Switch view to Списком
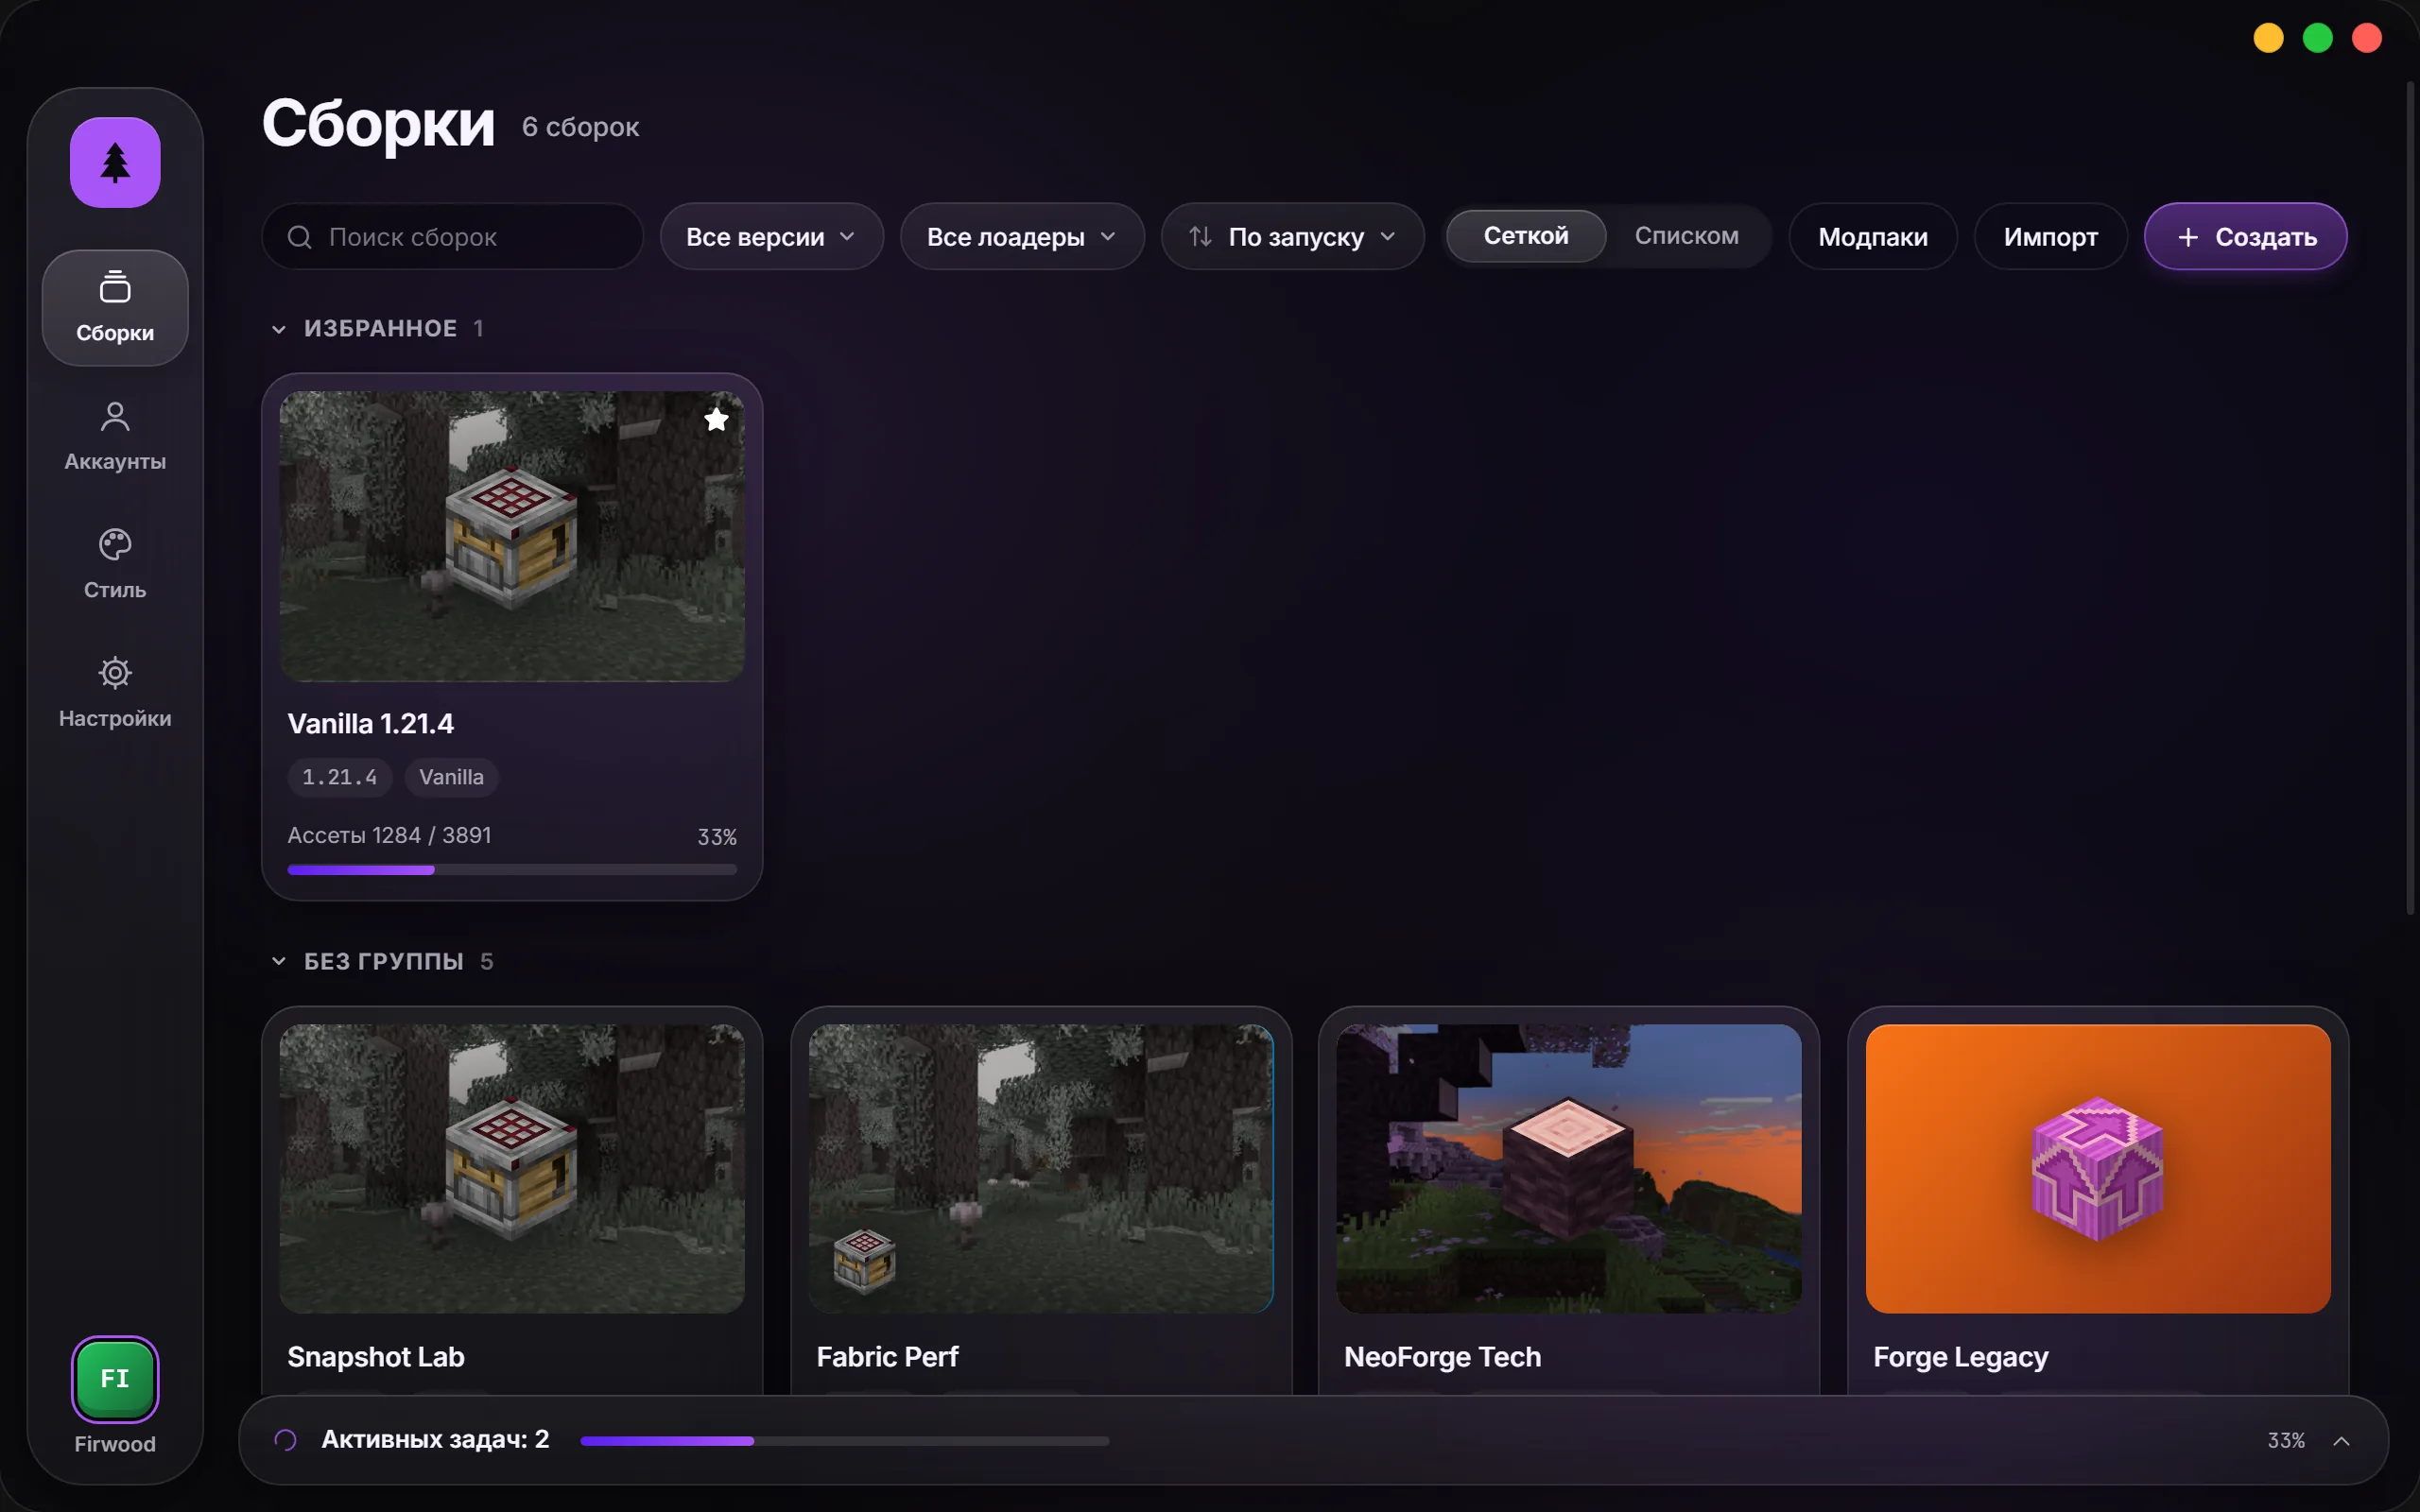Viewport: 2420px width, 1512px height. [x=1686, y=236]
